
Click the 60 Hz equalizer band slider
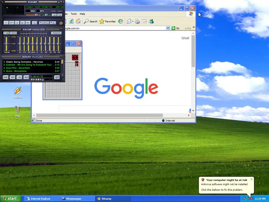tap(20, 44)
